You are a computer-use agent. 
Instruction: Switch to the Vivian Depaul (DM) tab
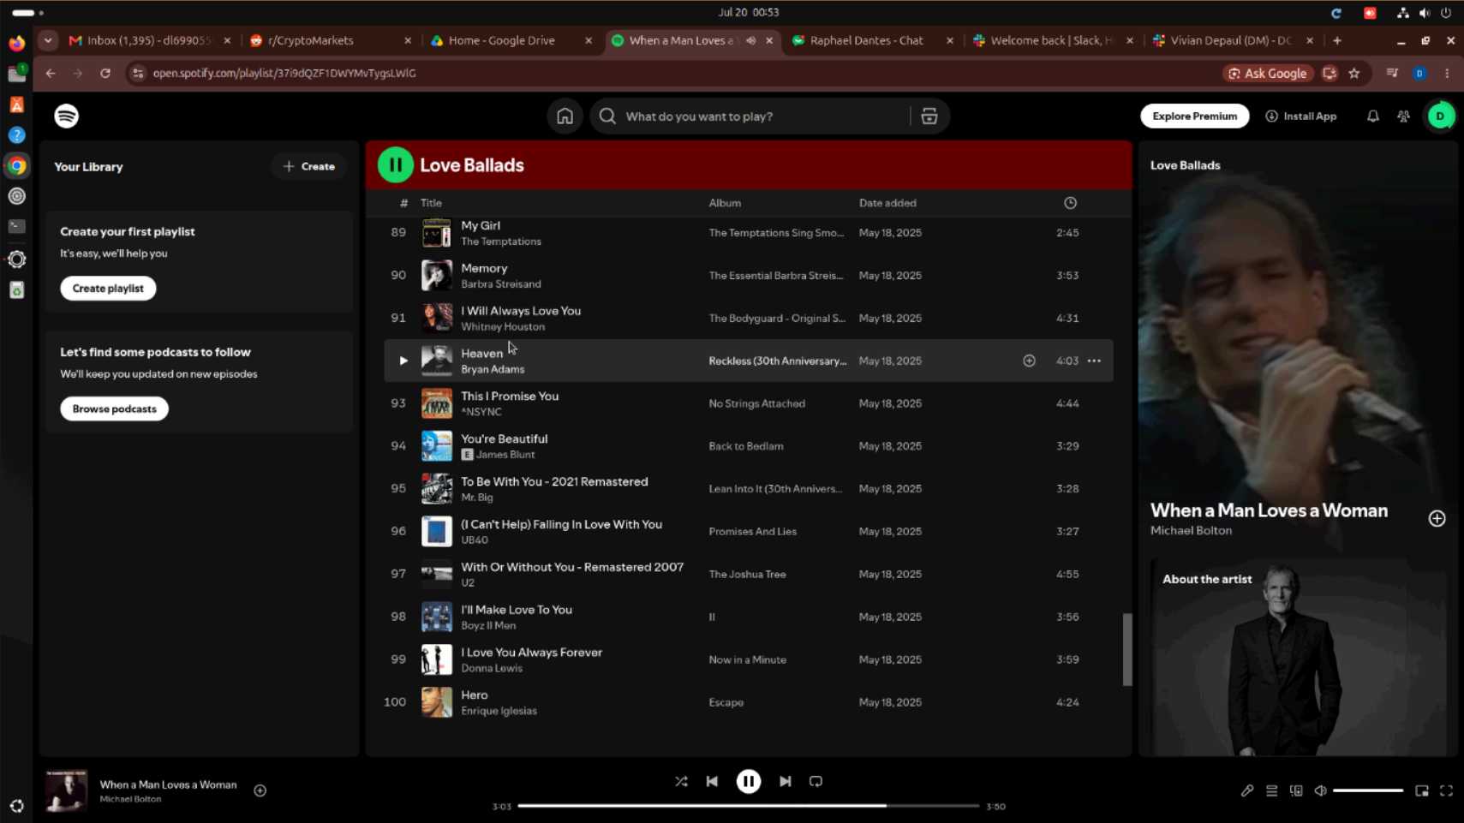tap(1233, 40)
